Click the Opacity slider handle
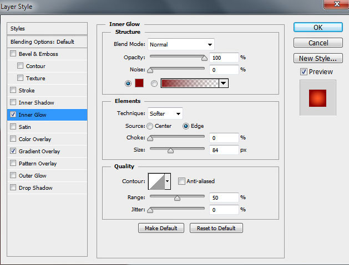Screen dimensions: 349x265 coord(204,59)
